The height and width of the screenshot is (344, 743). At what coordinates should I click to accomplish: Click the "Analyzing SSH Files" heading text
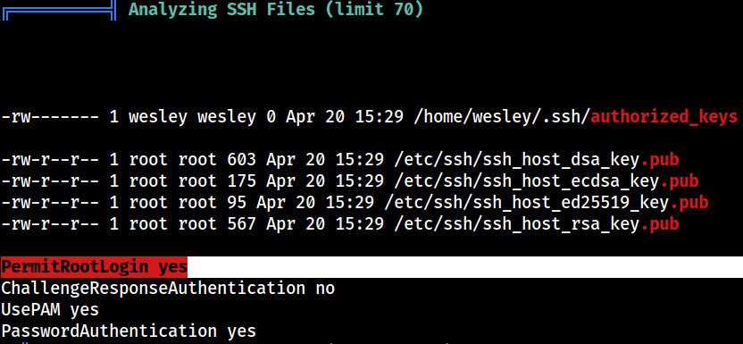pos(221,10)
